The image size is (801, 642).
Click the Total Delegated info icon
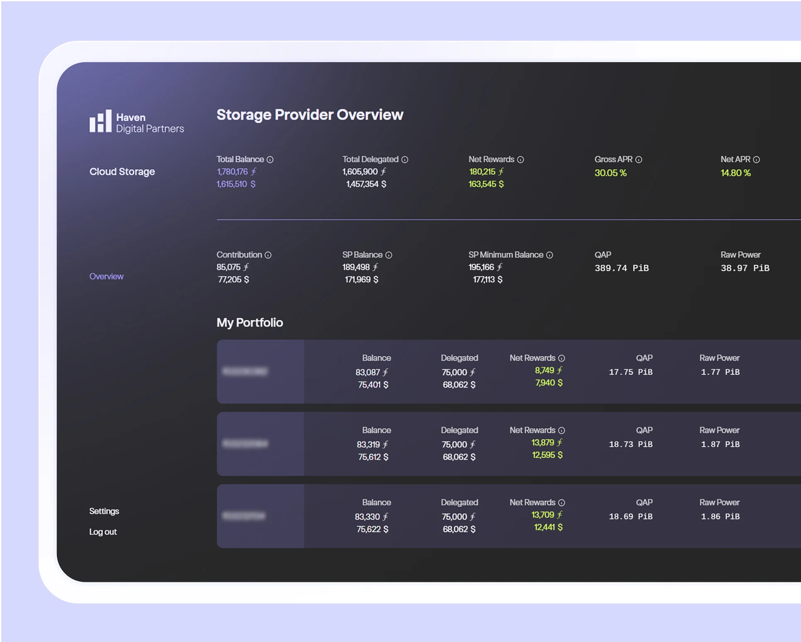pos(405,159)
